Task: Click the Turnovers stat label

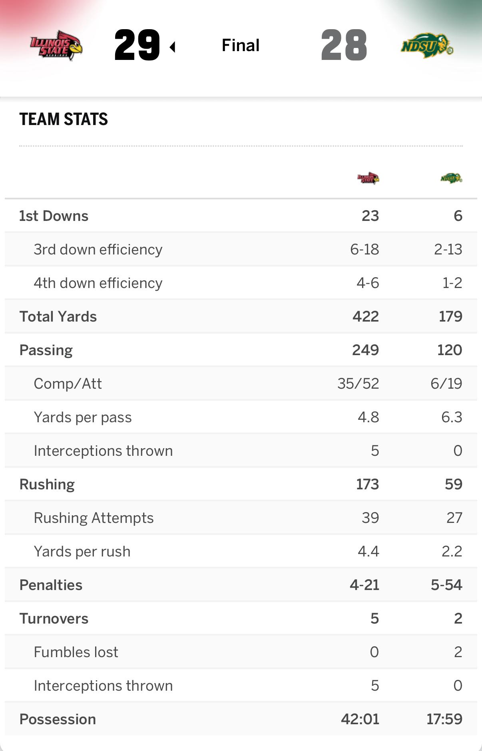Action: pyautogui.click(x=54, y=618)
